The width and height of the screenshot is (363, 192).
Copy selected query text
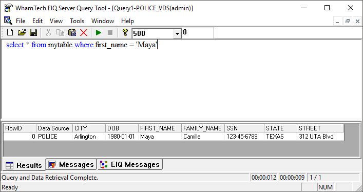pos(60,33)
